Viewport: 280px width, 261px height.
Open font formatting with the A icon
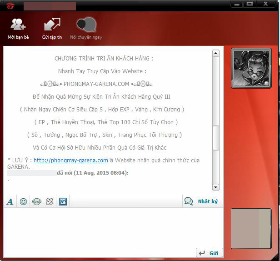coord(10,202)
